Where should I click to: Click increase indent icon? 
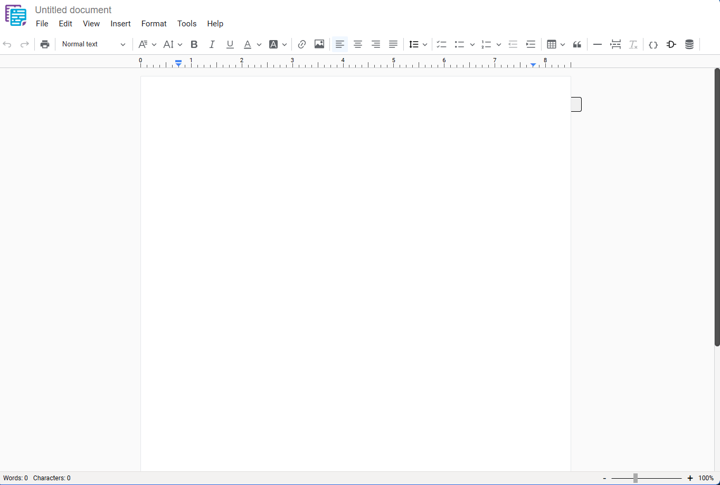coord(530,44)
